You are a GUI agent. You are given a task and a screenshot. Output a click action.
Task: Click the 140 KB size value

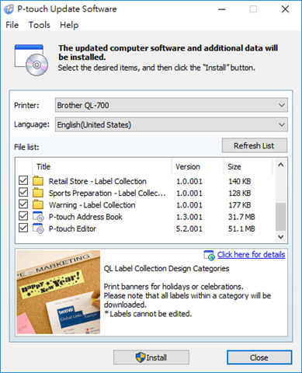(x=240, y=181)
